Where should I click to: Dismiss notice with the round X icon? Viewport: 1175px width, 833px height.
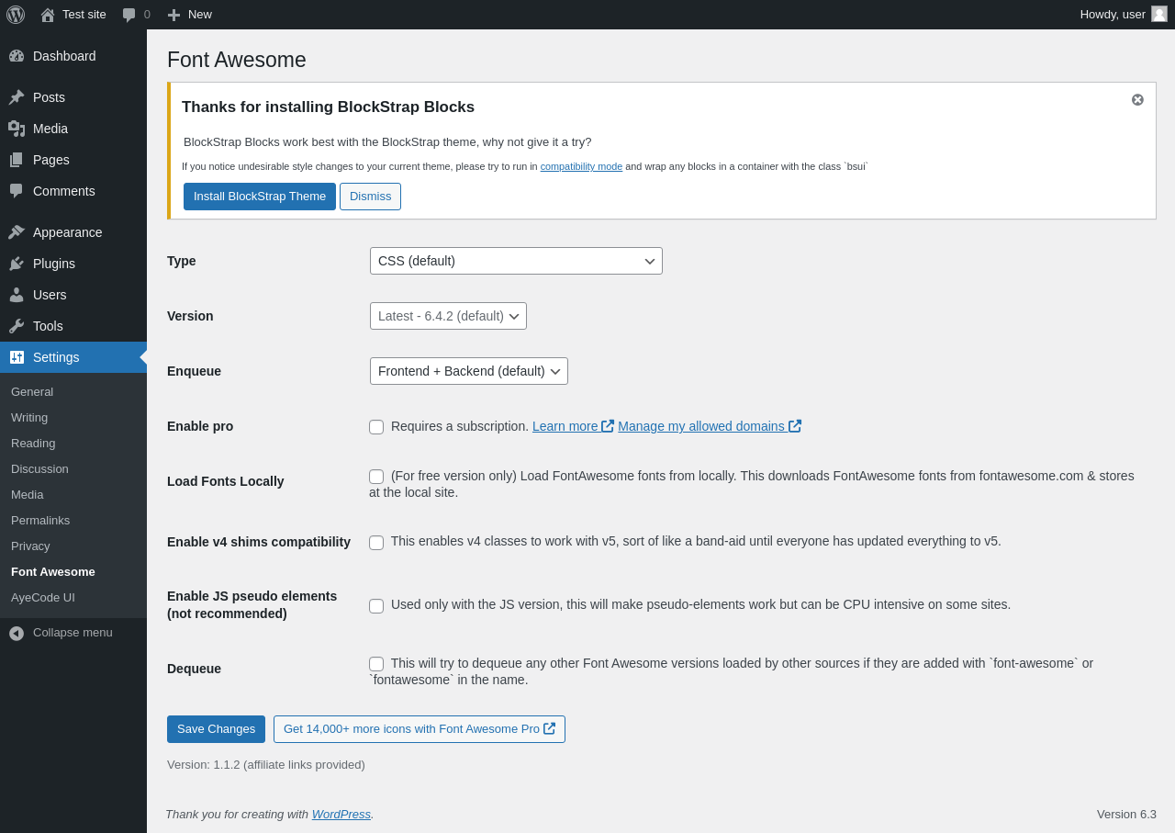pyautogui.click(x=1137, y=99)
